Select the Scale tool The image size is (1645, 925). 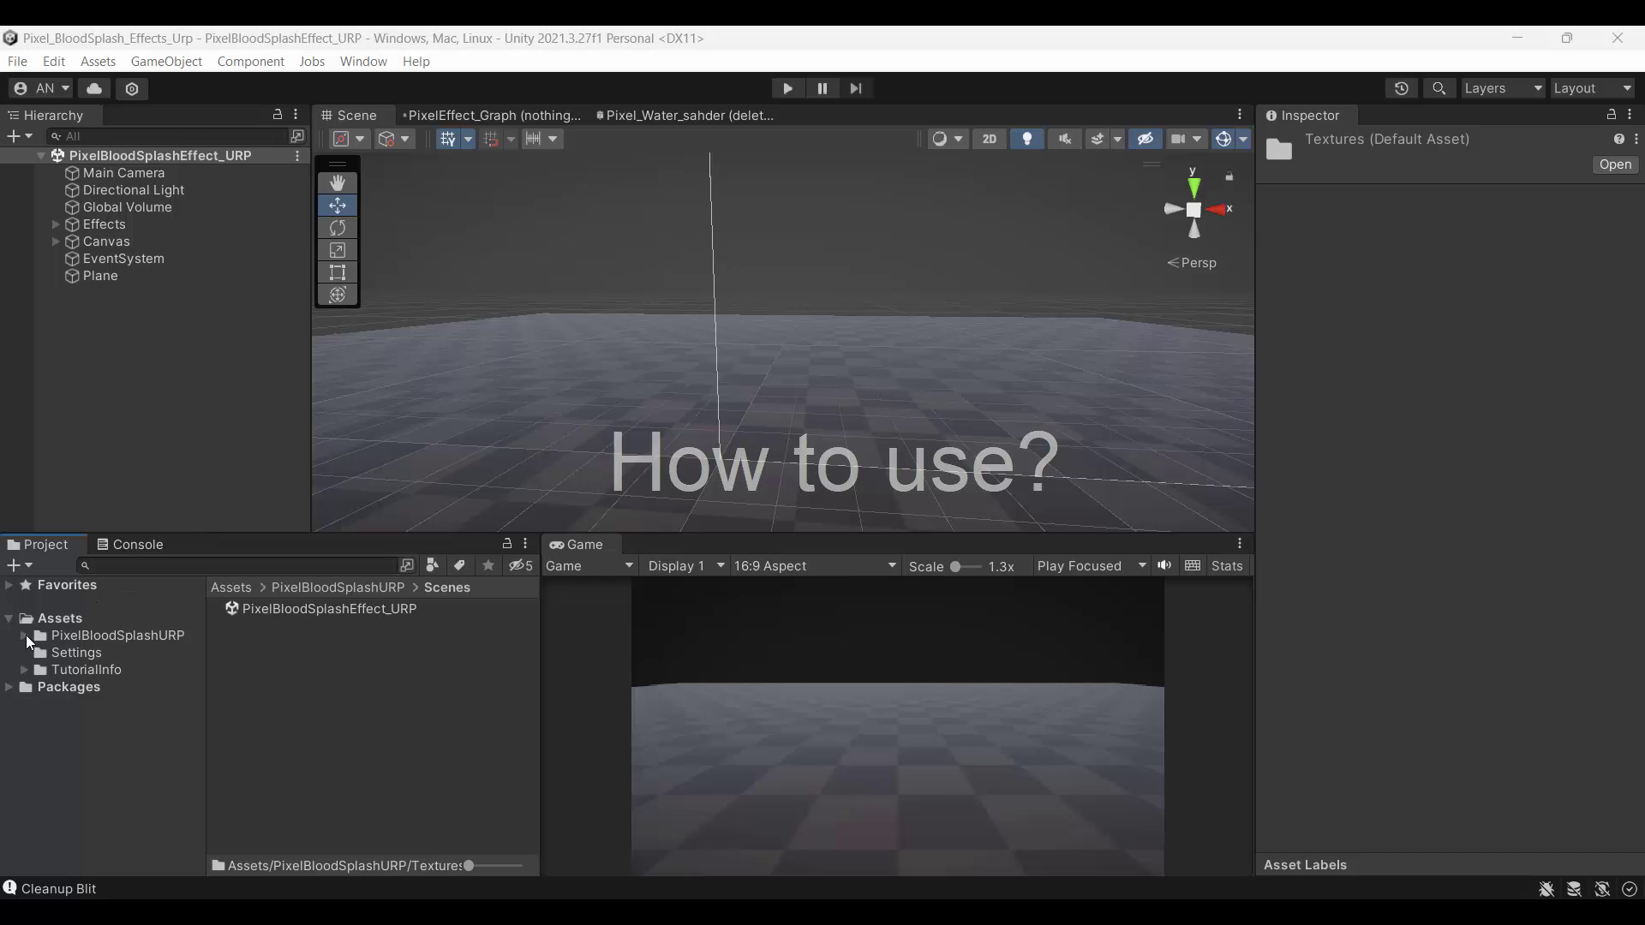point(338,250)
